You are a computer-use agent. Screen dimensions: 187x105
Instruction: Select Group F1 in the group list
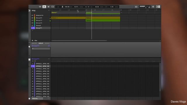(x=41, y=28)
